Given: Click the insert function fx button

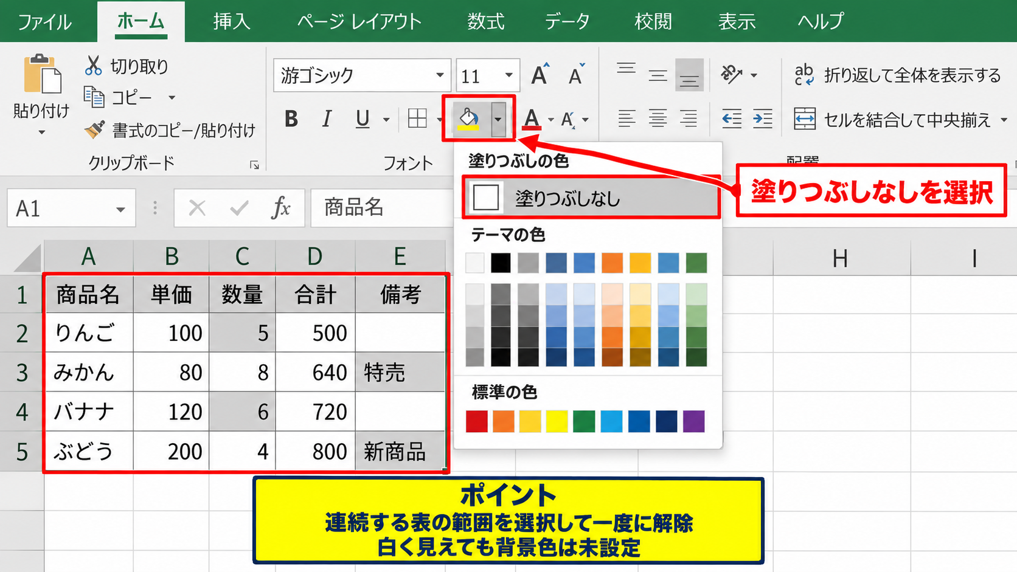Looking at the screenshot, I should (281, 208).
